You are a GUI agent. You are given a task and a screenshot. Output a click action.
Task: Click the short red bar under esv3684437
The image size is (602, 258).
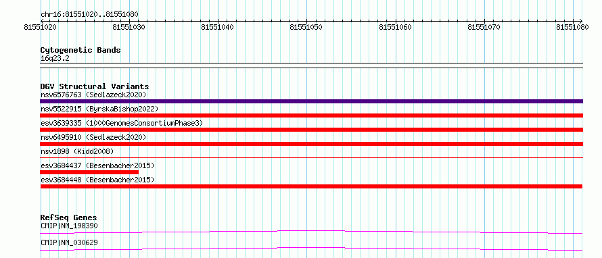(x=89, y=172)
